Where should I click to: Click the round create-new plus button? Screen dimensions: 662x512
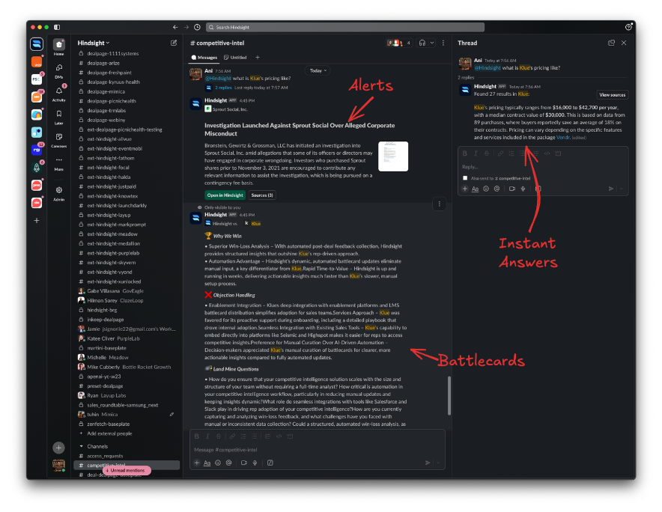click(58, 448)
